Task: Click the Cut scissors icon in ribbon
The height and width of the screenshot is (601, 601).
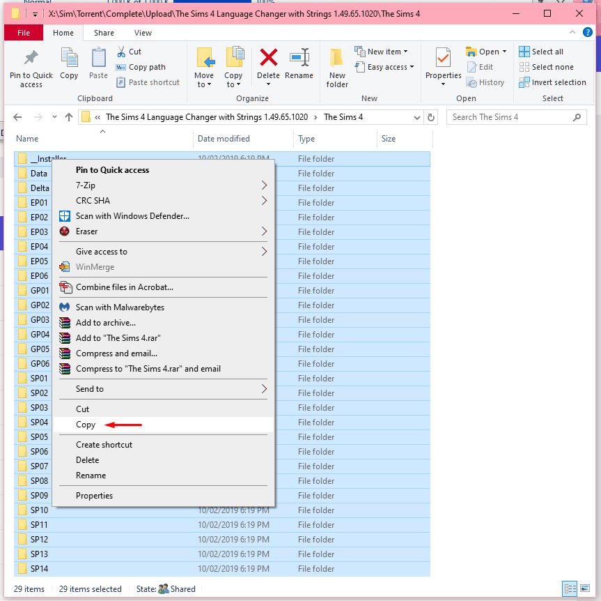Action: coord(121,52)
